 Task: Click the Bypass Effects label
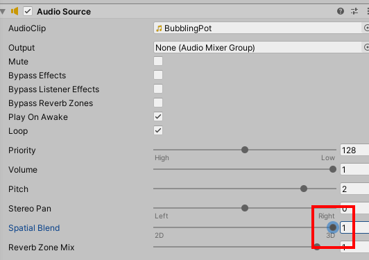[37, 76]
